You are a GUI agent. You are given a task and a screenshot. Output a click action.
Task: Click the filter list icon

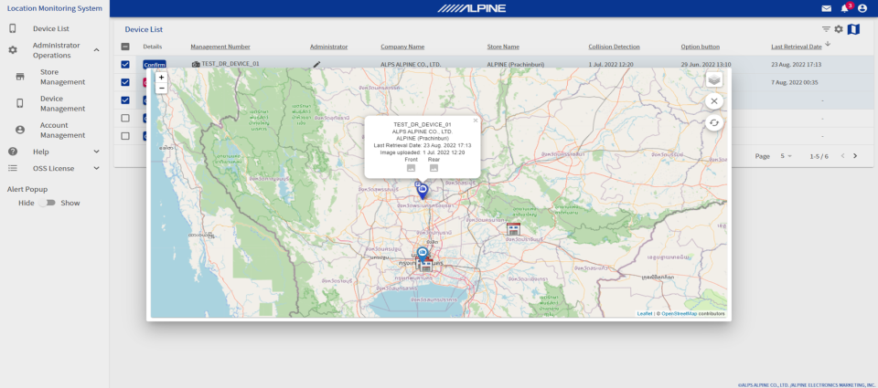pos(826,29)
